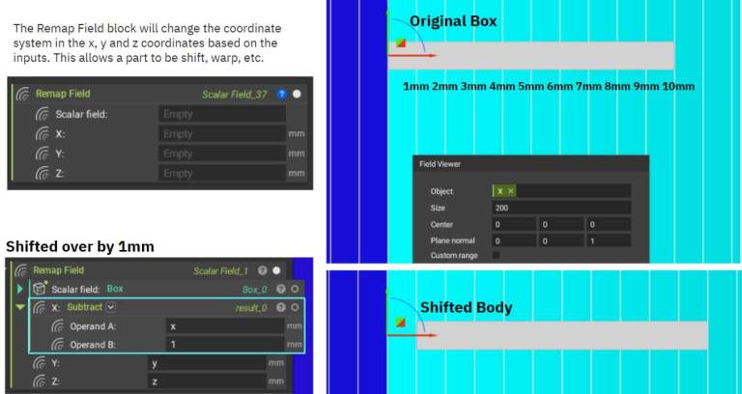The height and width of the screenshot is (394, 742).
Task: Click the field icon beside upper 'X:' Empty row
Action: (x=43, y=134)
